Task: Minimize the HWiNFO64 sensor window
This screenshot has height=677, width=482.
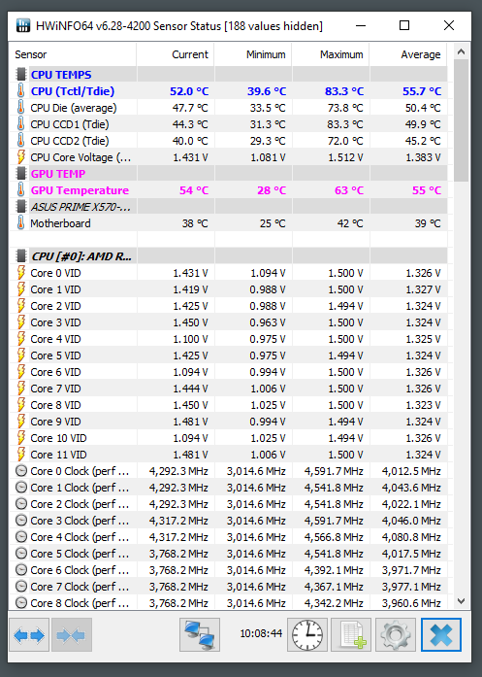Action: pos(361,26)
